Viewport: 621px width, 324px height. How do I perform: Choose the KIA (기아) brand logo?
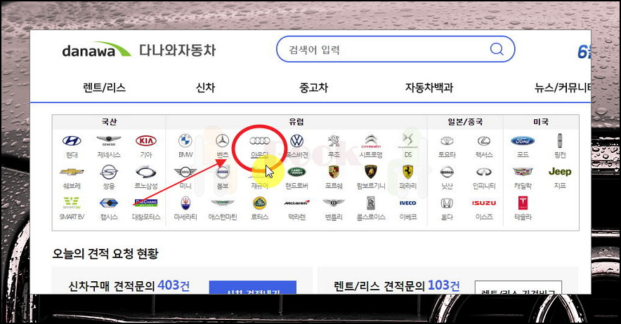point(145,141)
